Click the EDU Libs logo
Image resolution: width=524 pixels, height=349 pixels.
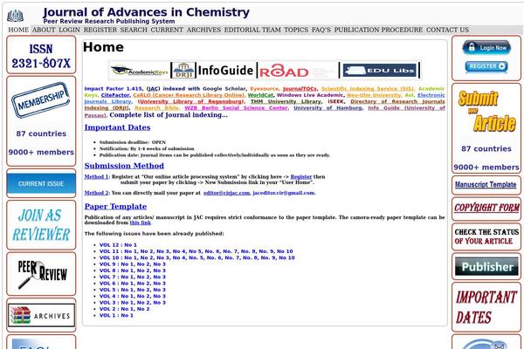point(380,71)
